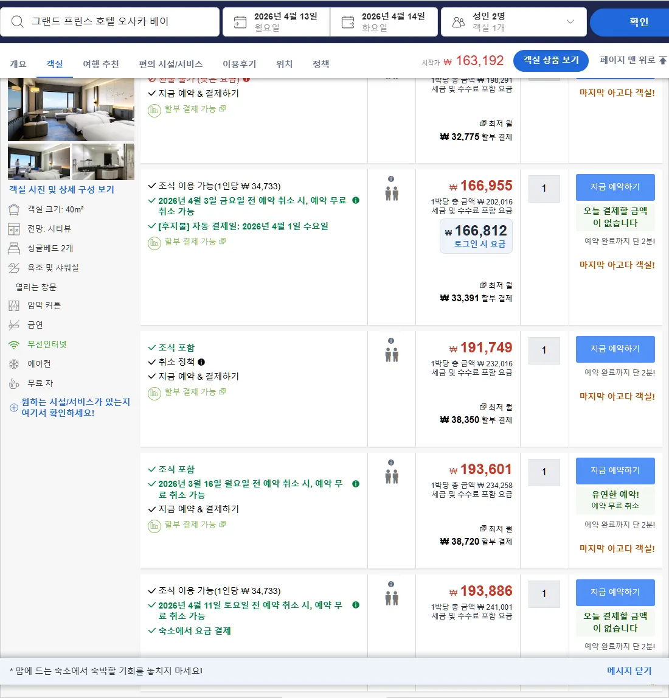Open the 이용후기 tab
This screenshot has width=669, height=698.
coord(239,64)
